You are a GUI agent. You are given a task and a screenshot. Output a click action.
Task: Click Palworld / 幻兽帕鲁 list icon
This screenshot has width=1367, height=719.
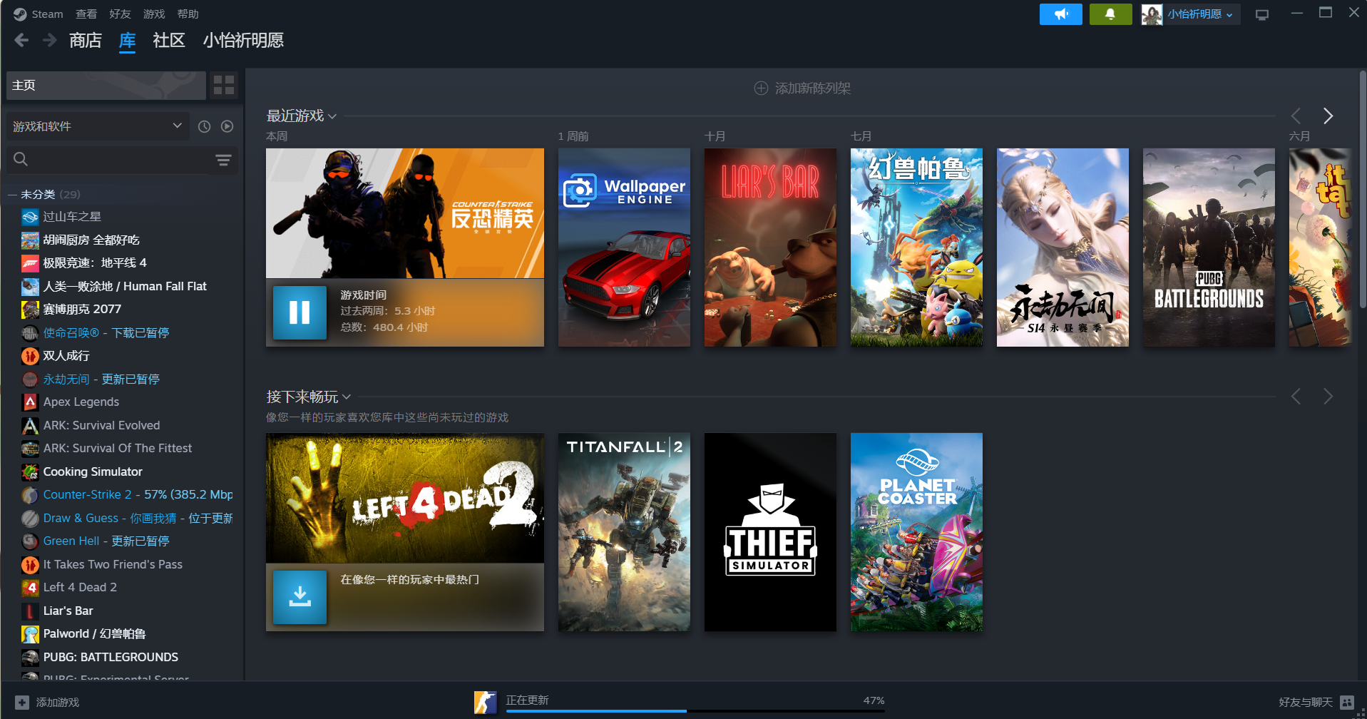pyautogui.click(x=30, y=634)
